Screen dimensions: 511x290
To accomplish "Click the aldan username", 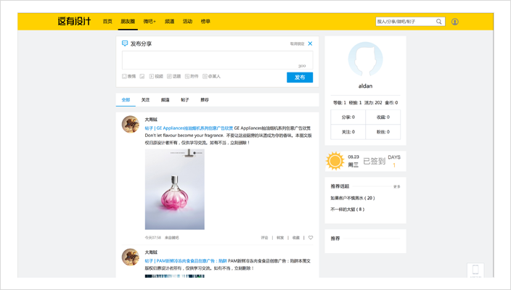I will 365,86.
